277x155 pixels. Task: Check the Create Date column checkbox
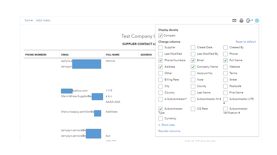coord(193,47)
